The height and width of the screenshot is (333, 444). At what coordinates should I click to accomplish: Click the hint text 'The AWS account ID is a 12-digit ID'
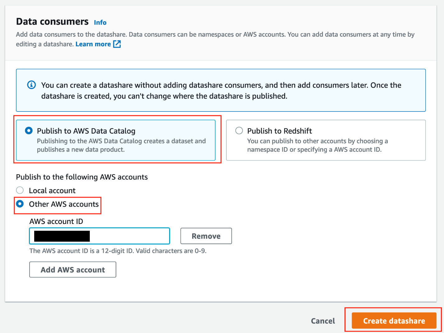click(118, 251)
